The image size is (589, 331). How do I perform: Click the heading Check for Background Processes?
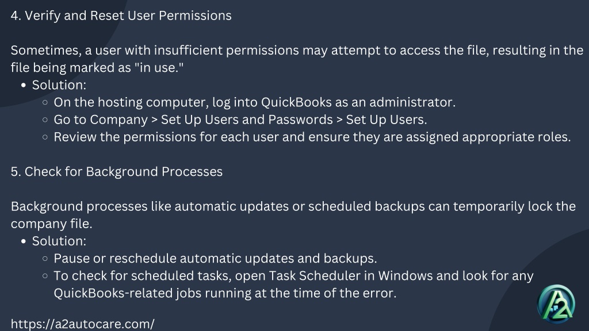[x=116, y=172]
